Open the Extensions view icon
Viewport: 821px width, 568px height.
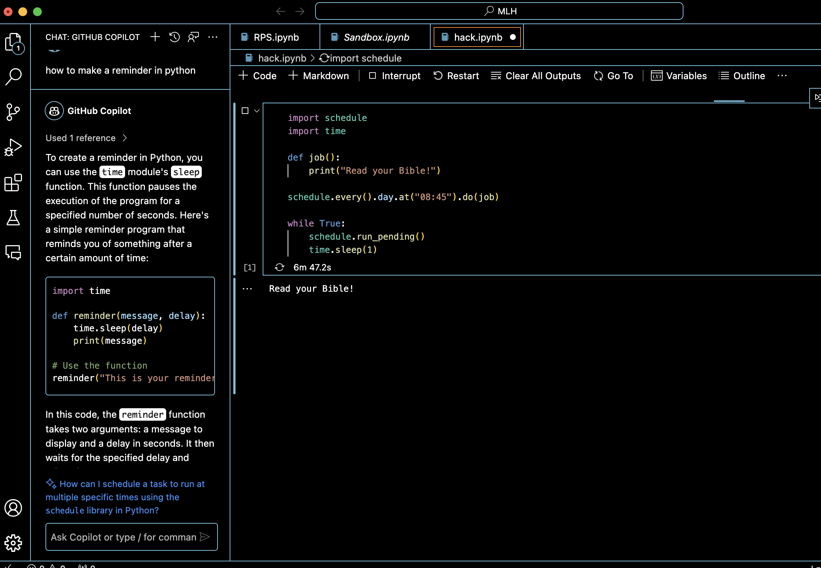(14, 182)
